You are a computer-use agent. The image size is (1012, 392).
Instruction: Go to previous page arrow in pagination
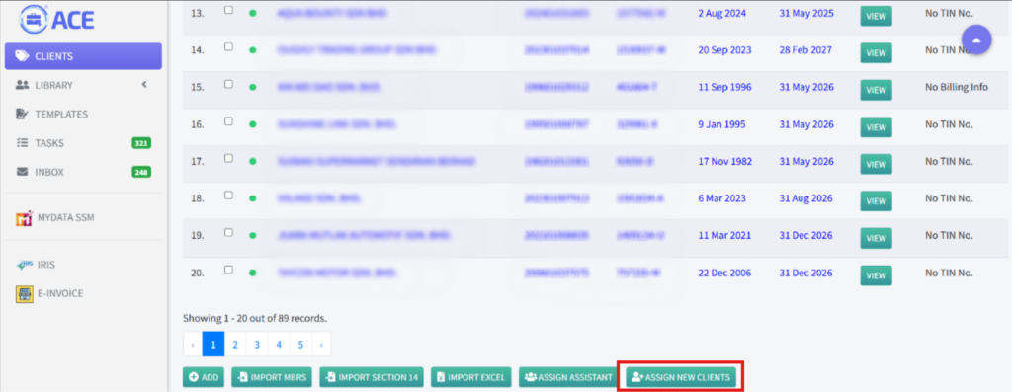tap(193, 345)
